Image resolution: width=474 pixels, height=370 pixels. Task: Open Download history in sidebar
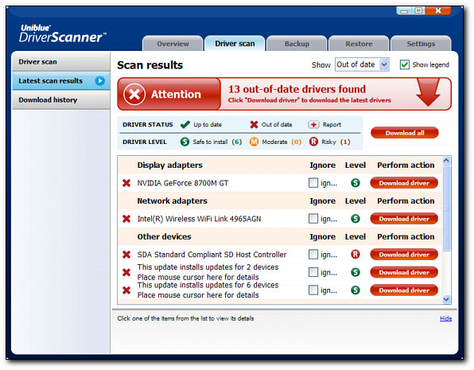coord(61,99)
